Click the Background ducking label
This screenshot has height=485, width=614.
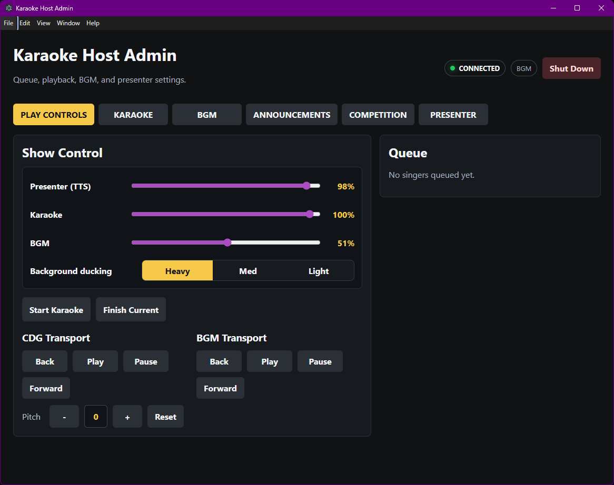click(x=71, y=271)
